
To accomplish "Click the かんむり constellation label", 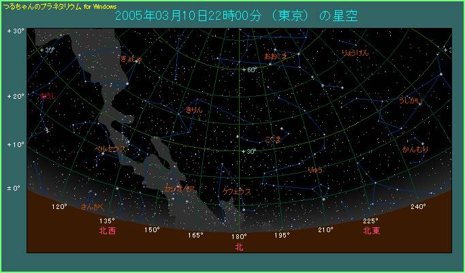I will [415, 148].
